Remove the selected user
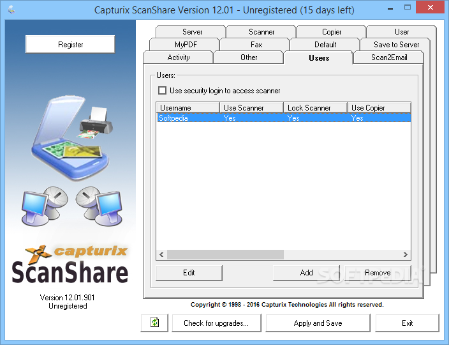 click(x=378, y=273)
